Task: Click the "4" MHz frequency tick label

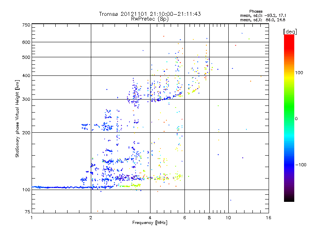Action: click(x=150, y=218)
